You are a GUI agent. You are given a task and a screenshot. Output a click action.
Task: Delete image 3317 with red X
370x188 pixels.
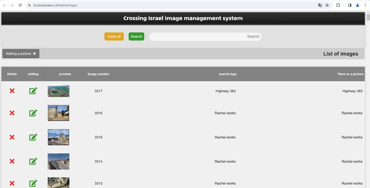(x=12, y=91)
